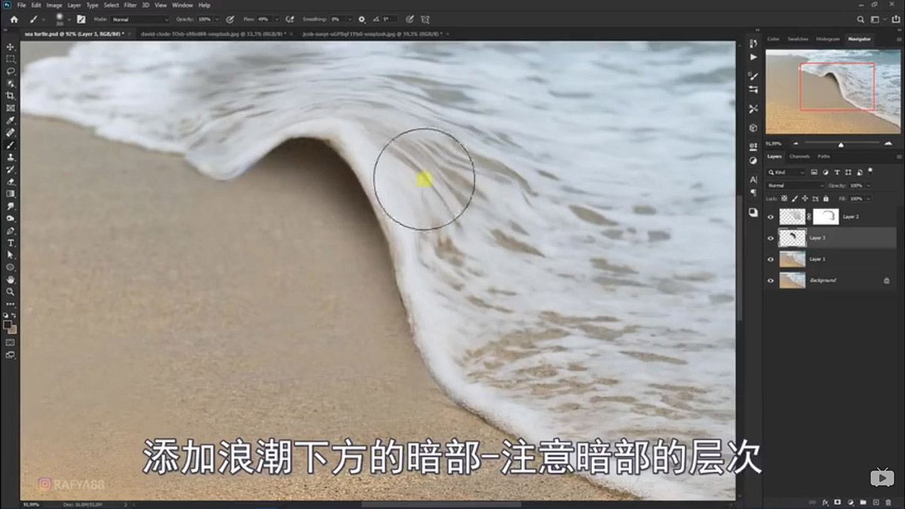Screen dimensions: 905x509
Task: Select the Layer 1 thumbnail
Action: [792, 259]
